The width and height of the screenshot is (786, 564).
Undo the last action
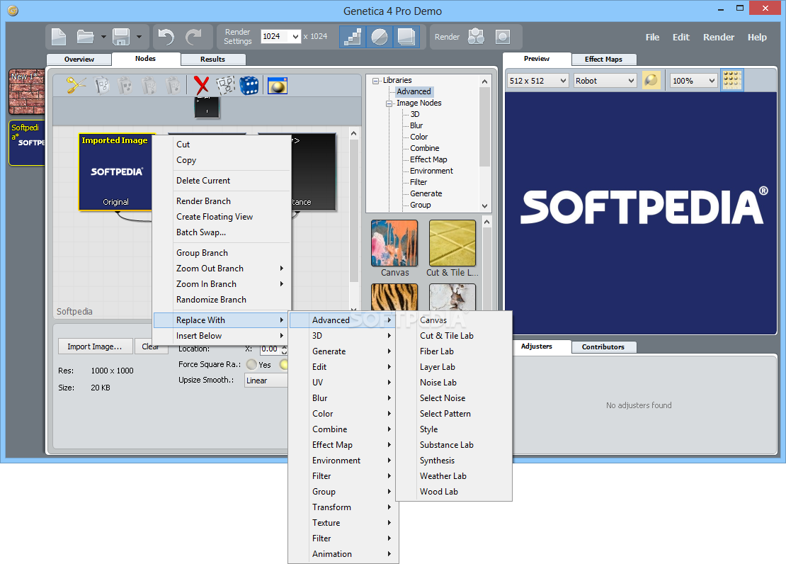(166, 37)
